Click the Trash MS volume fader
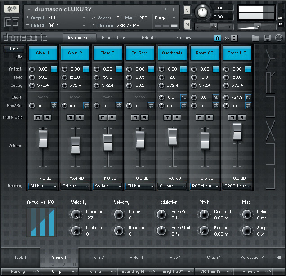The width and height of the screenshot is (286, 276). (237, 131)
